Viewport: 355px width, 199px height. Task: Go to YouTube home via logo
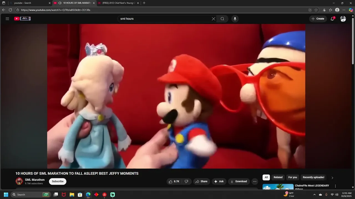(22, 19)
